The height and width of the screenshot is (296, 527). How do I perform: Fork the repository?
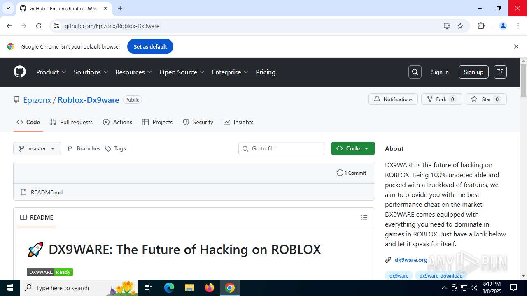[442, 99]
